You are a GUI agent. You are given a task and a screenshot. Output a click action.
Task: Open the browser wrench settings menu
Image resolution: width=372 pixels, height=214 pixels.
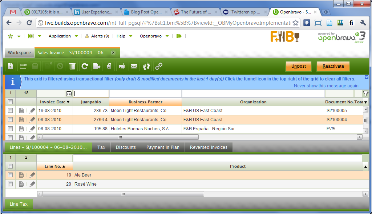pos(363,23)
